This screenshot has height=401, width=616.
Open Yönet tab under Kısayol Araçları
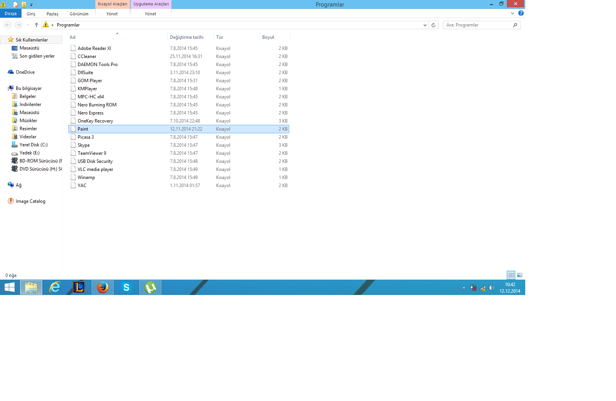[x=112, y=14]
